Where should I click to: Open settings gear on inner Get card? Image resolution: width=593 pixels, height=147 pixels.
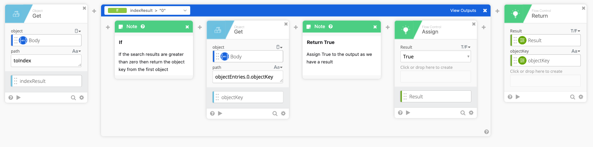click(283, 113)
